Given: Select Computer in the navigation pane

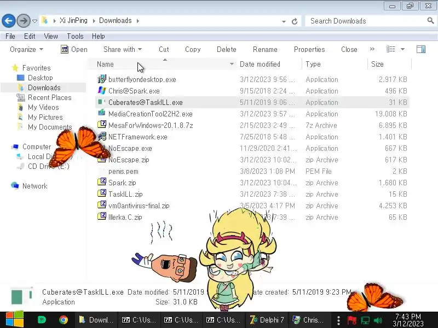Looking at the screenshot, I should coord(37,147).
